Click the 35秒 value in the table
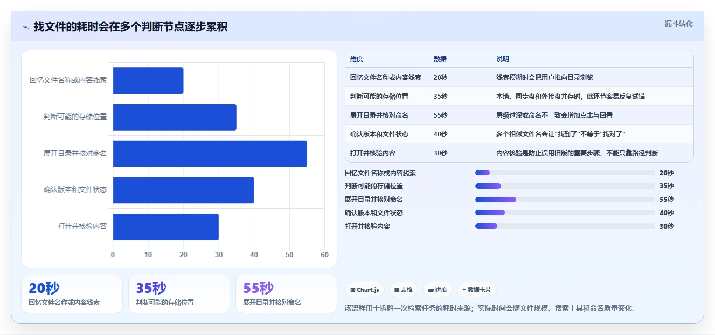This screenshot has width=715, height=335. coord(440,97)
